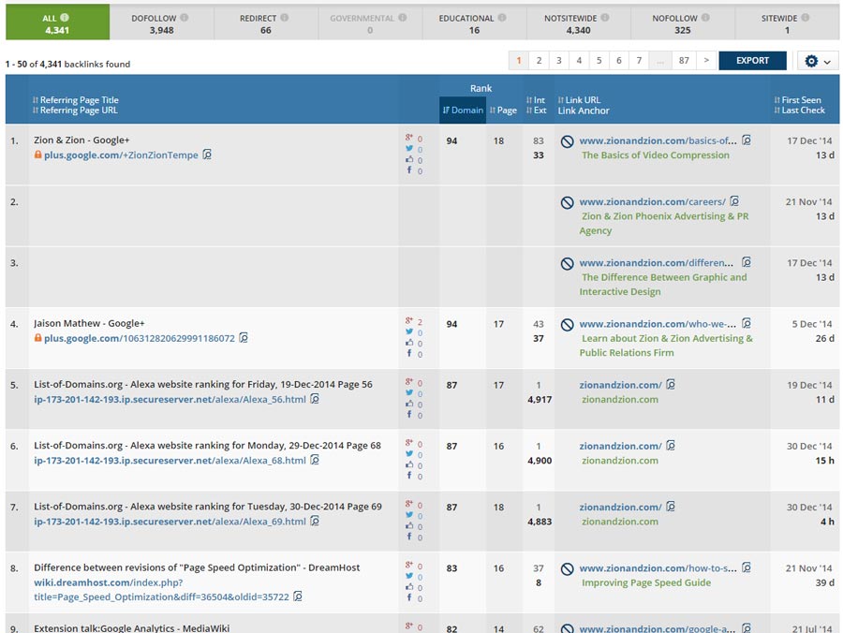Filter by NOTSITEWIDE 4,340 tab
Viewport: 843px width, 633px height.
[x=579, y=22]
